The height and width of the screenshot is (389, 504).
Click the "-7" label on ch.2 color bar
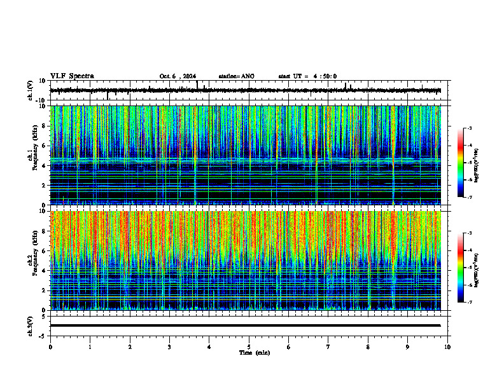(469, 302)
